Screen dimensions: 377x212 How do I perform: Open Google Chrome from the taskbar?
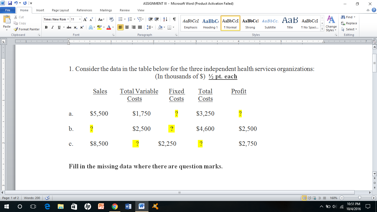(115, 206)
